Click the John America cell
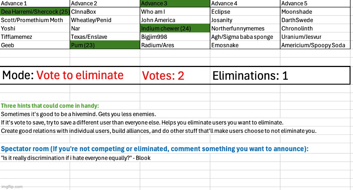 [175, 20]
